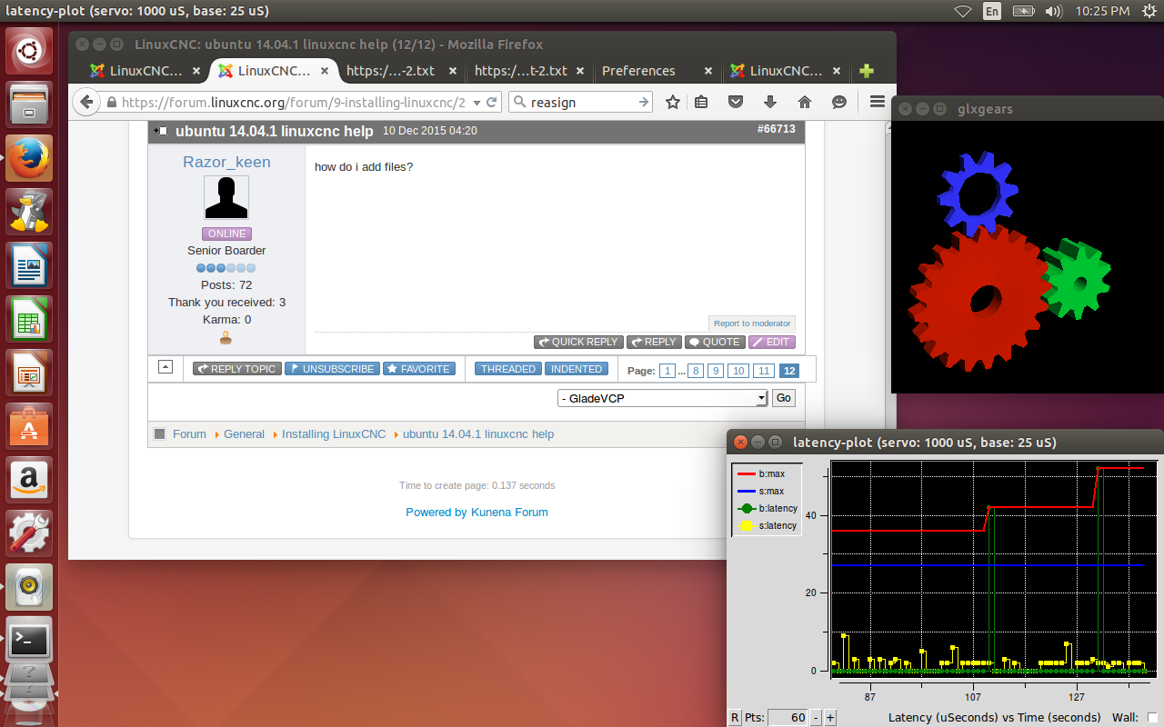Viewport: 1164px width, 727px height.
Task: Open the Firefox hamburger menu
Action: 878,102
